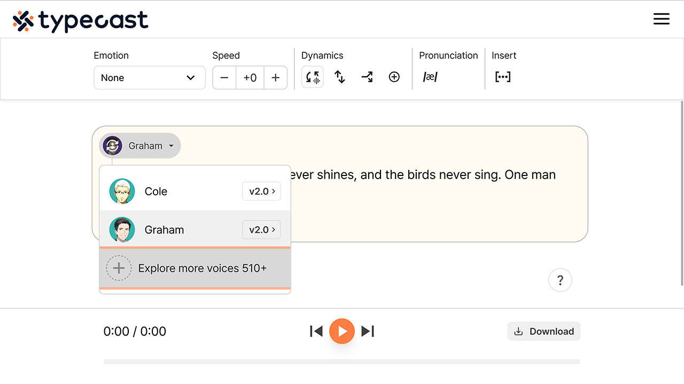The image size is (684, 384).
Task: Click Graham's avatar in the voice list
Action: (x=122, y=230)
